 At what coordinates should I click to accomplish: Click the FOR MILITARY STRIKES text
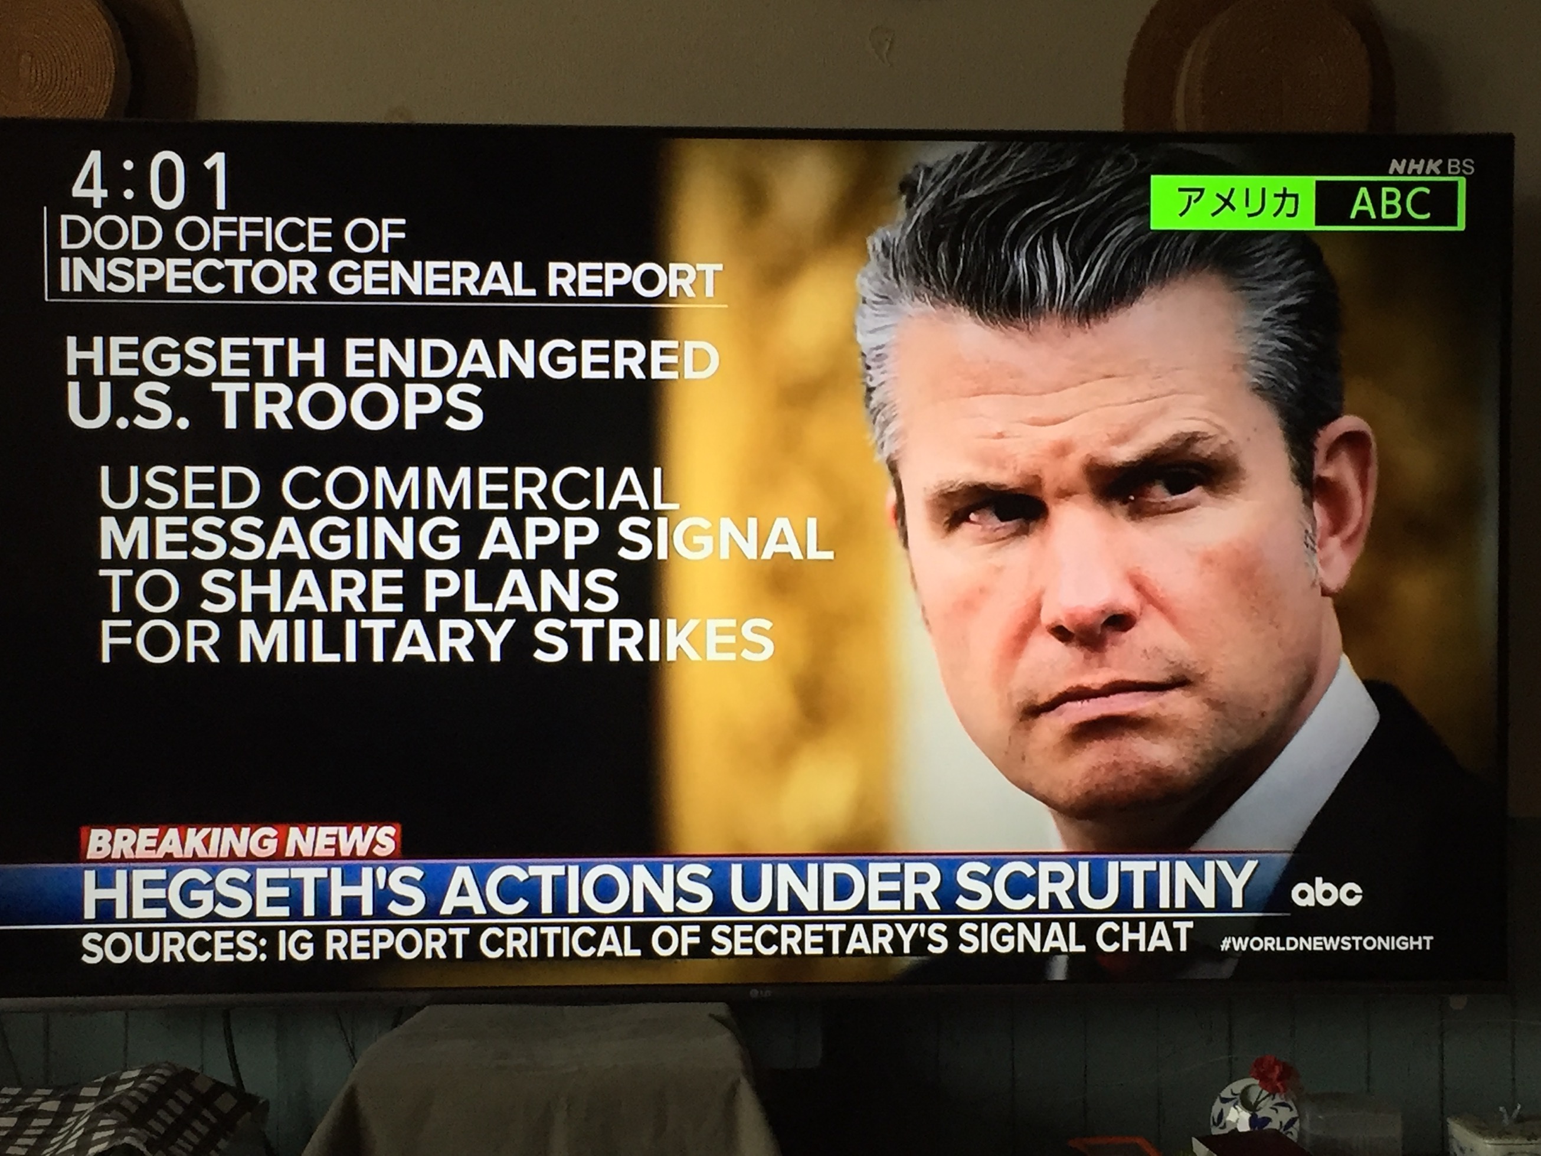[x=437, y=639]
